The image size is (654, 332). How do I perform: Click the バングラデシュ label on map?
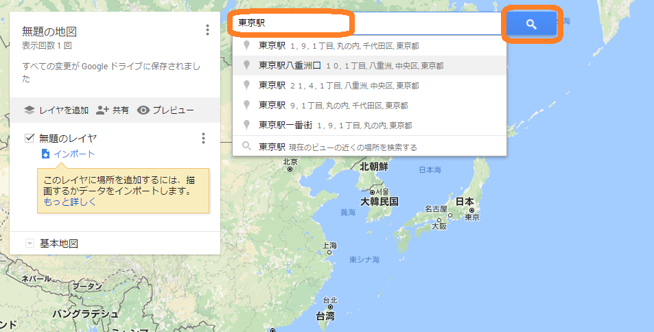[x=85, y=313]
